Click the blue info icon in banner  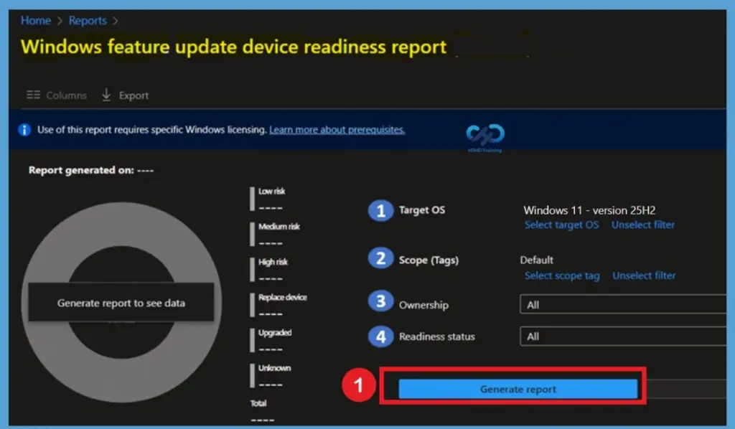click(x=24, y=130)
